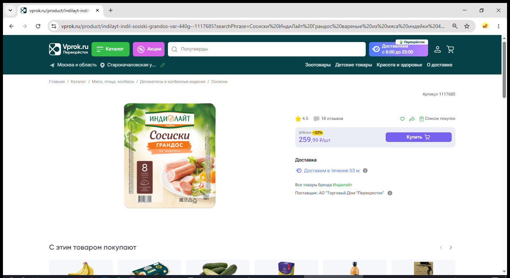Close the vprok.ru browser tab
The height and width of the screenshot is (278, 510).
point(97,10)
